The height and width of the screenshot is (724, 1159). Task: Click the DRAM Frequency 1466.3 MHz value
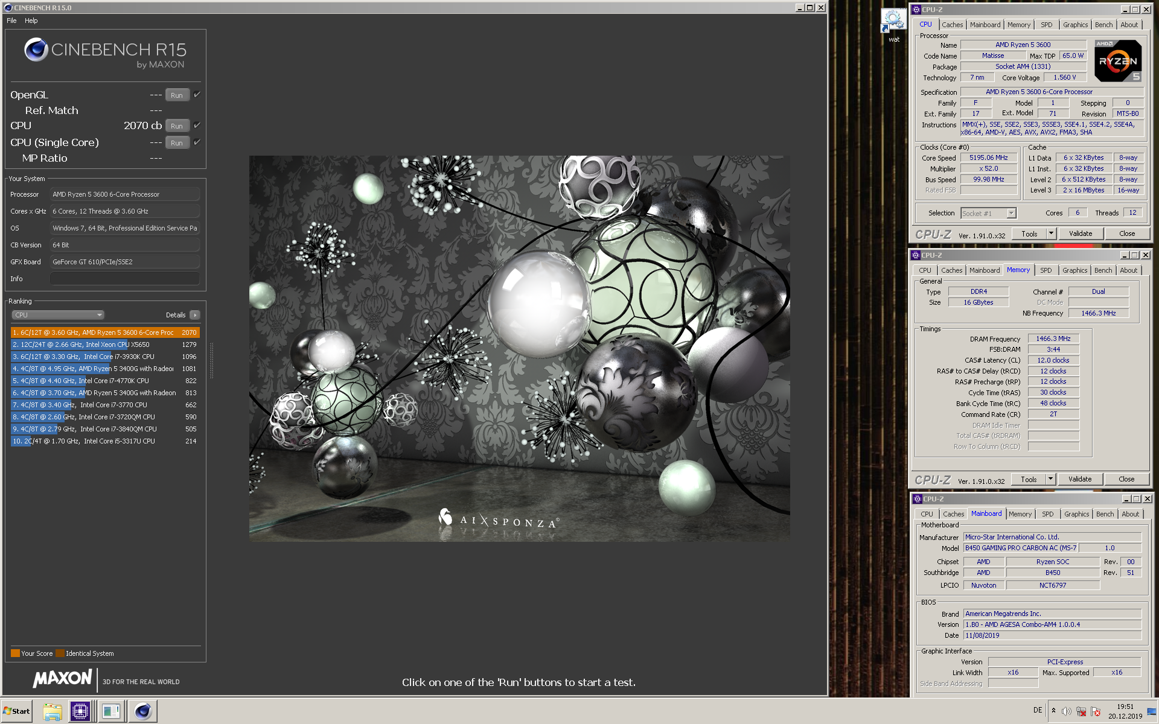pyautogui.click(x=1053, y=339)
